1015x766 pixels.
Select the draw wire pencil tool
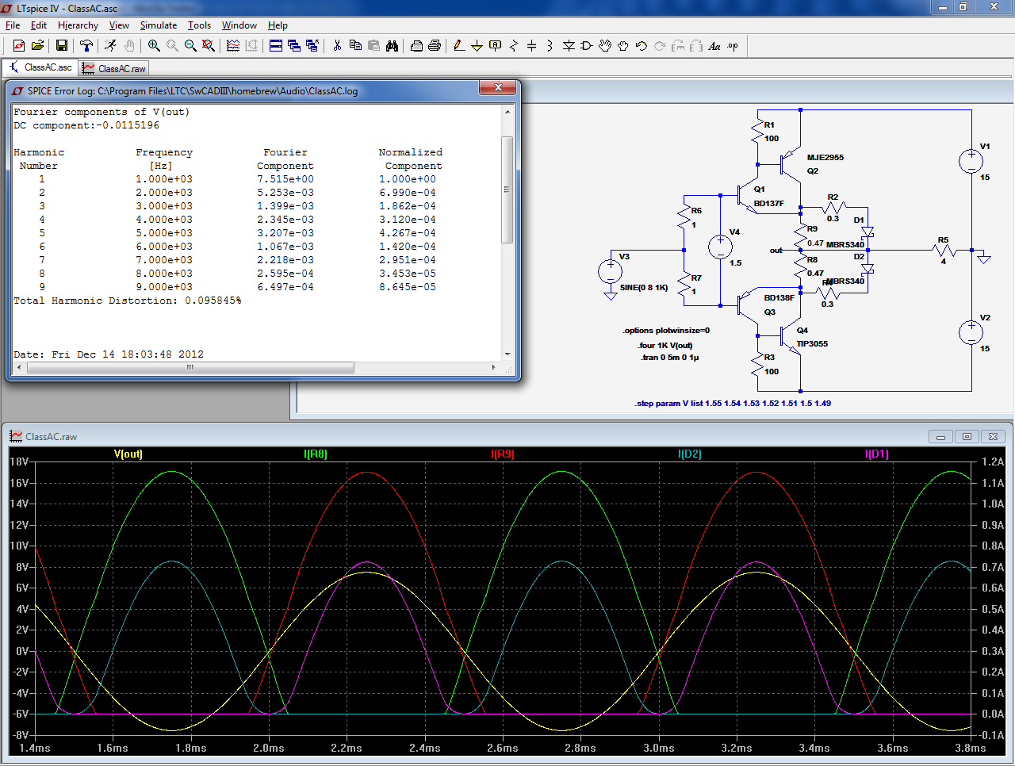[459, 46]
